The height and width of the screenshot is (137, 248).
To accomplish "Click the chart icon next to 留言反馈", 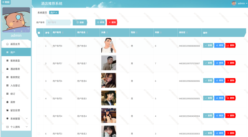I will point(7,110).
